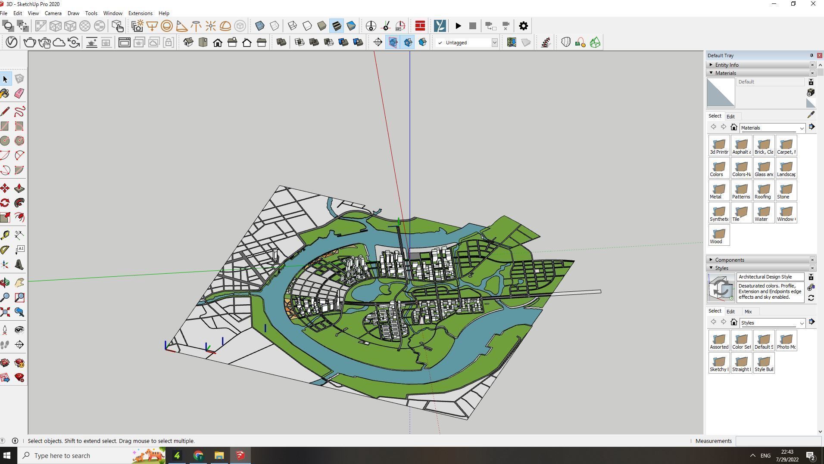Click the current material preview swatch
Screen dimensions: 824x464
point(721,93)
